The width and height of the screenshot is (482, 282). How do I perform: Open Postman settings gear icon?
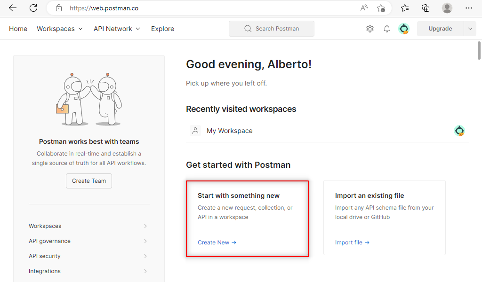click(x=370, y=29)
